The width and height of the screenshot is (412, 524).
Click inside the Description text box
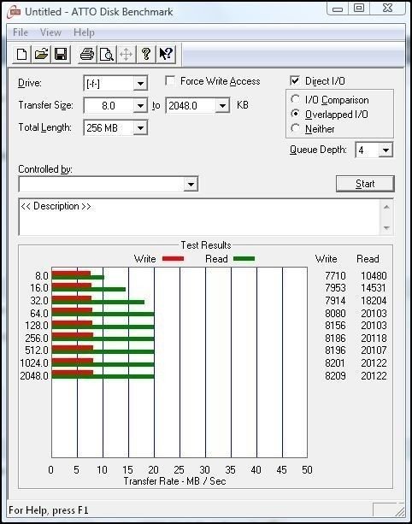coord(199,217)
